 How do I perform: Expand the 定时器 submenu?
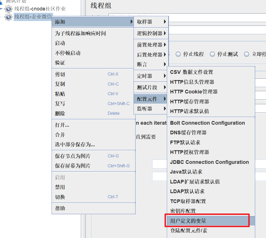coord(151,76)
